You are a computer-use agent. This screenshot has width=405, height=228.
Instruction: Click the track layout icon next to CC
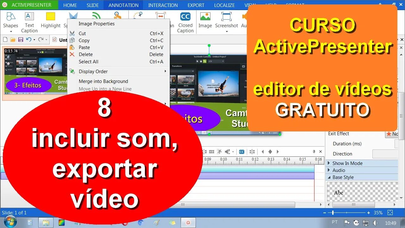coord(252,152)
